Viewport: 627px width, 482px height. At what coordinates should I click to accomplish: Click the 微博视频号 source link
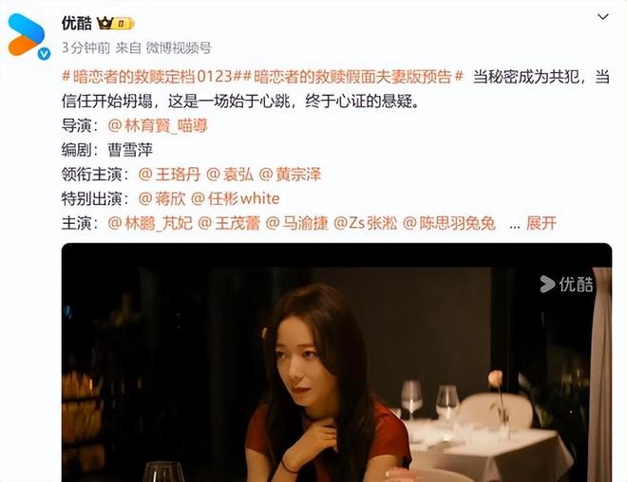pyautogui.click(x=179, y=48)
